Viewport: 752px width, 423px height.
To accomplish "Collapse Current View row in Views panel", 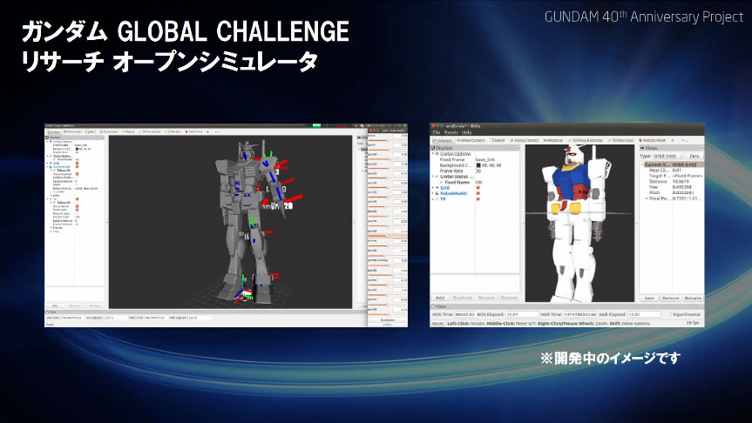I will point(643,164).
